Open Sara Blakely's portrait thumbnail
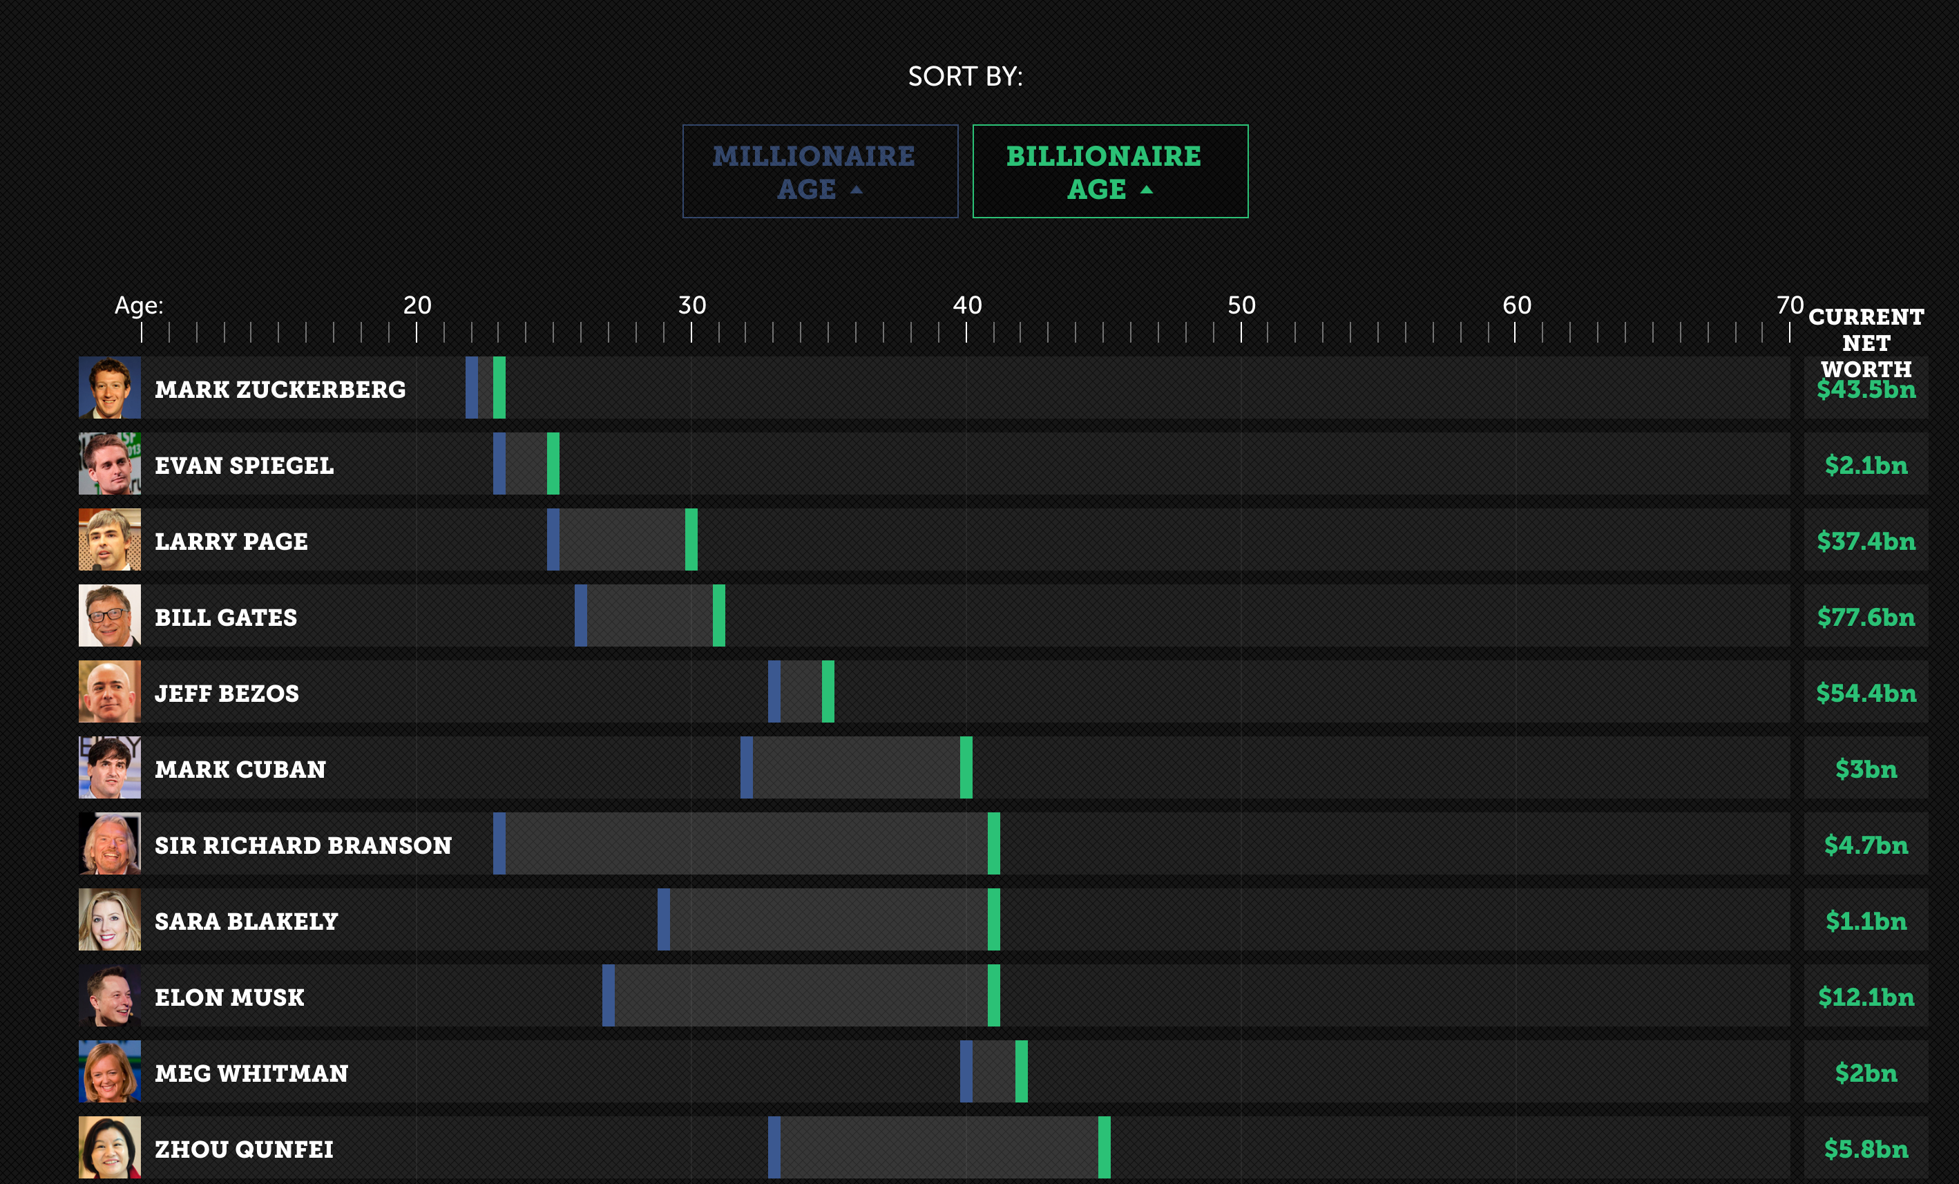The width and height of the screenshot is (1959, 1184). pyautogui.click(x=110, y=919)
